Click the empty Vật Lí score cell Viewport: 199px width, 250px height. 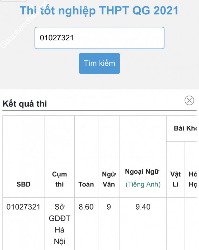click(x=176, y=221)
